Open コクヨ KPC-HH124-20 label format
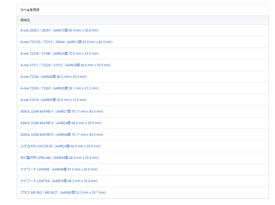Image resolution: width=275 pixels, height=205 pixels. click(x=61, y=146)
